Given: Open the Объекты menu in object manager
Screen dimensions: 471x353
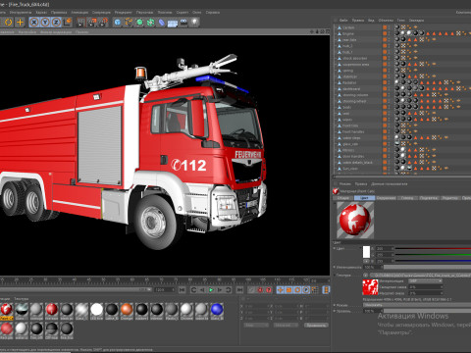Looking at the screenshot, I should (x=386, y=21).
